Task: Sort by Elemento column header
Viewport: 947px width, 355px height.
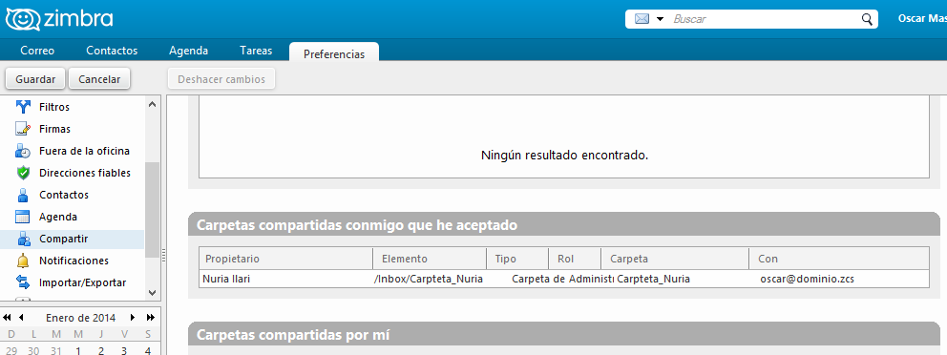Action: (430, 259)
